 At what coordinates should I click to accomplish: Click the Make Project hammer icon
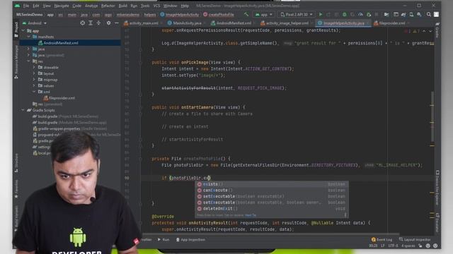[246, 14]
